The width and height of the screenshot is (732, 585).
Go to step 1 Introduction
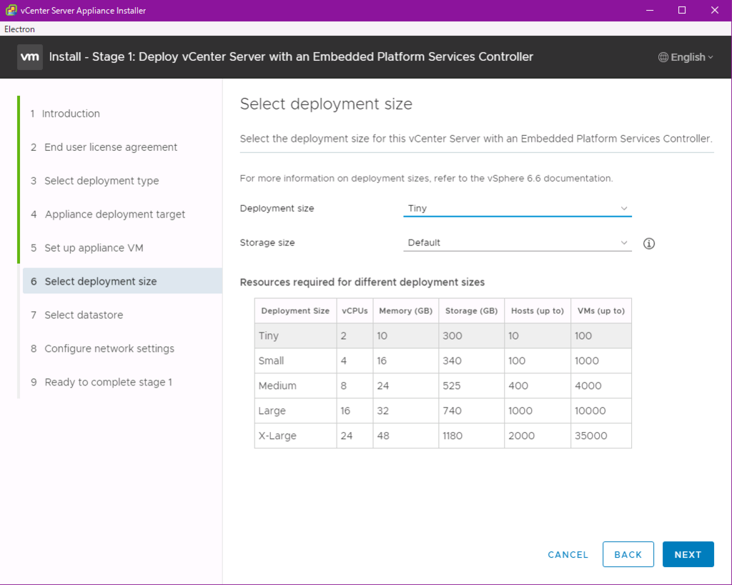[x=65, y=114]
